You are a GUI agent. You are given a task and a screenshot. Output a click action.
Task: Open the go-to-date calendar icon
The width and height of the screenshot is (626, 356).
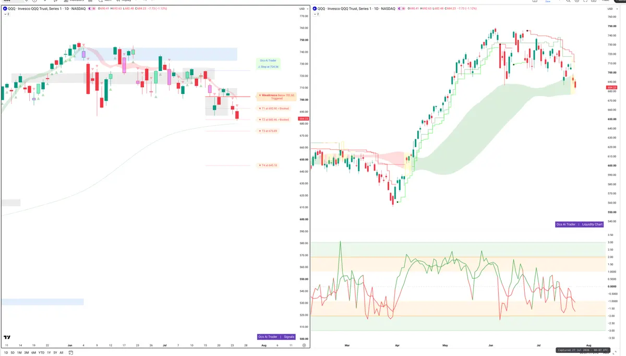70,352
